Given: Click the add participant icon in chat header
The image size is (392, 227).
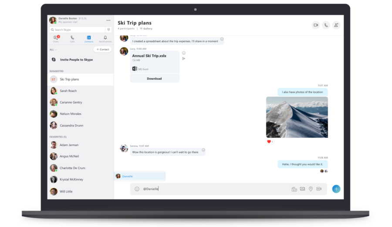Looking at the screenshot, I should click(x=336, y=25).
